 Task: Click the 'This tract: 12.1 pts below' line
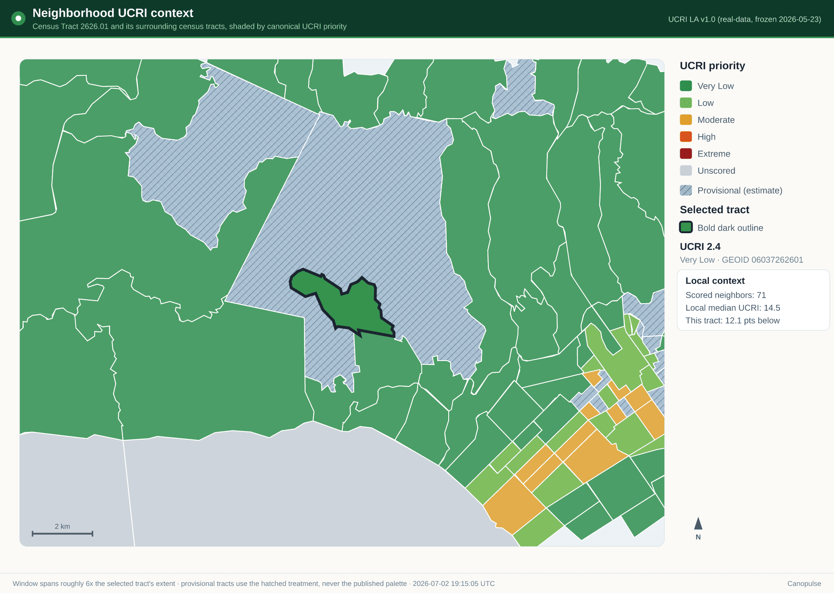coord(732,321)
